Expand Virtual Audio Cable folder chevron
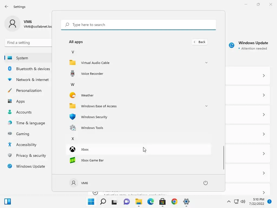Screen dimensions: 277x208 tap(206, 63)
